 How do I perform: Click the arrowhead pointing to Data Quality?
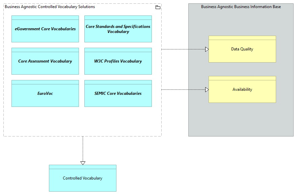coord(207,49)
